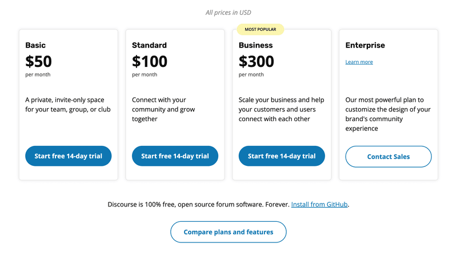
Task: Open Compare plans and features
Action: [228, 232]
